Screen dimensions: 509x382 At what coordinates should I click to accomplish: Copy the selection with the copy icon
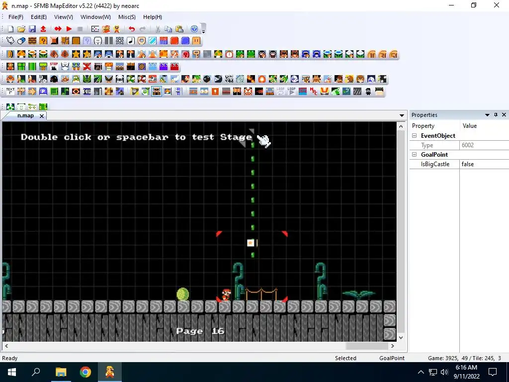tap(168, 29)
